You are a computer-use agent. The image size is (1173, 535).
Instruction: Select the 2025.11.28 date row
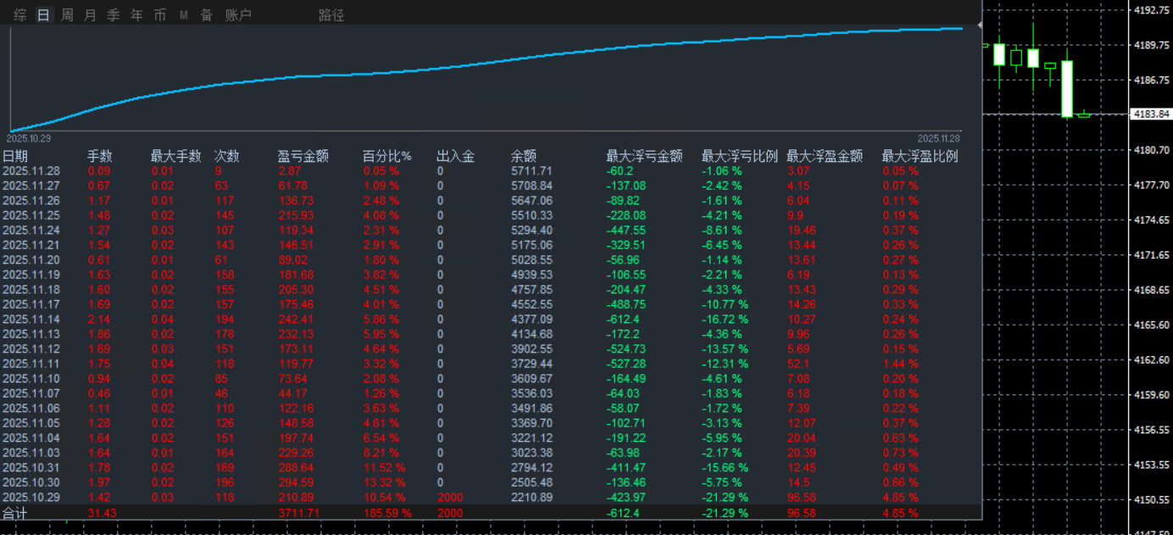[x=492, y=171]
